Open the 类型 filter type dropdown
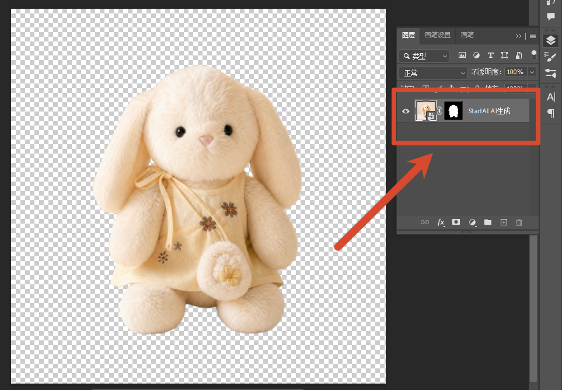This screenshot has height=390, width=562. [x=424, y=56]
